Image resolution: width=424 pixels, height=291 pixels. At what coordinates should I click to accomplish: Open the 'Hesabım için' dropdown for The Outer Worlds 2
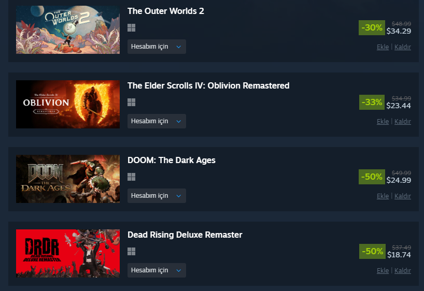[x=157, y=47]
